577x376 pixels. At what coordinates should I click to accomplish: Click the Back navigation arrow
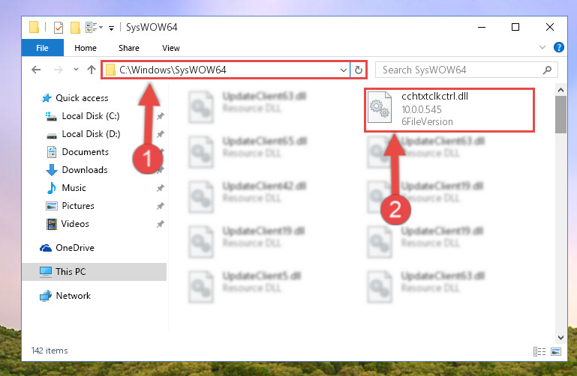[x=36, y=70]
